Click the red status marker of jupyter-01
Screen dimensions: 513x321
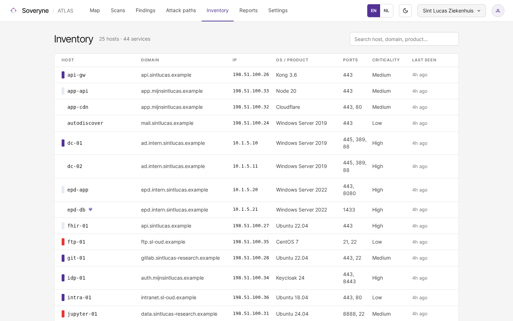(63, 314)
